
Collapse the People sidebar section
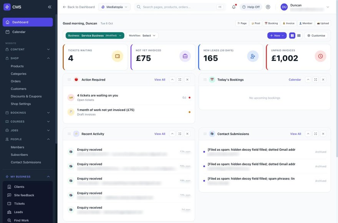click(28, 139)
